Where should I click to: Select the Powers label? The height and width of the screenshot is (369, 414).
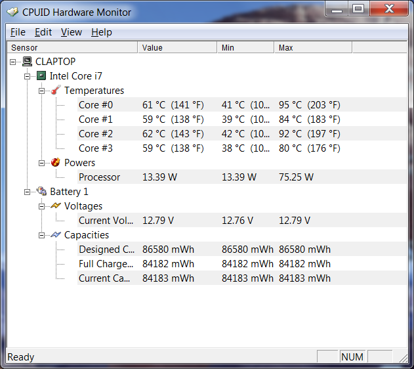[x=79, y=163]
